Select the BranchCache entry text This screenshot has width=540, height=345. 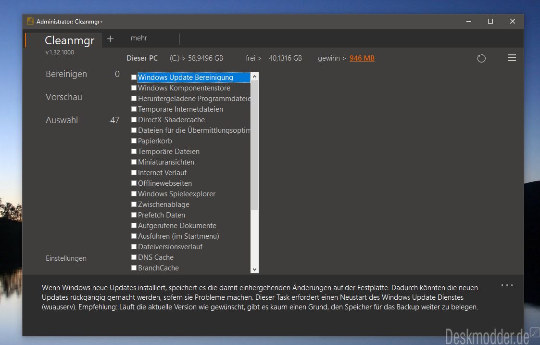coord(158,268)
